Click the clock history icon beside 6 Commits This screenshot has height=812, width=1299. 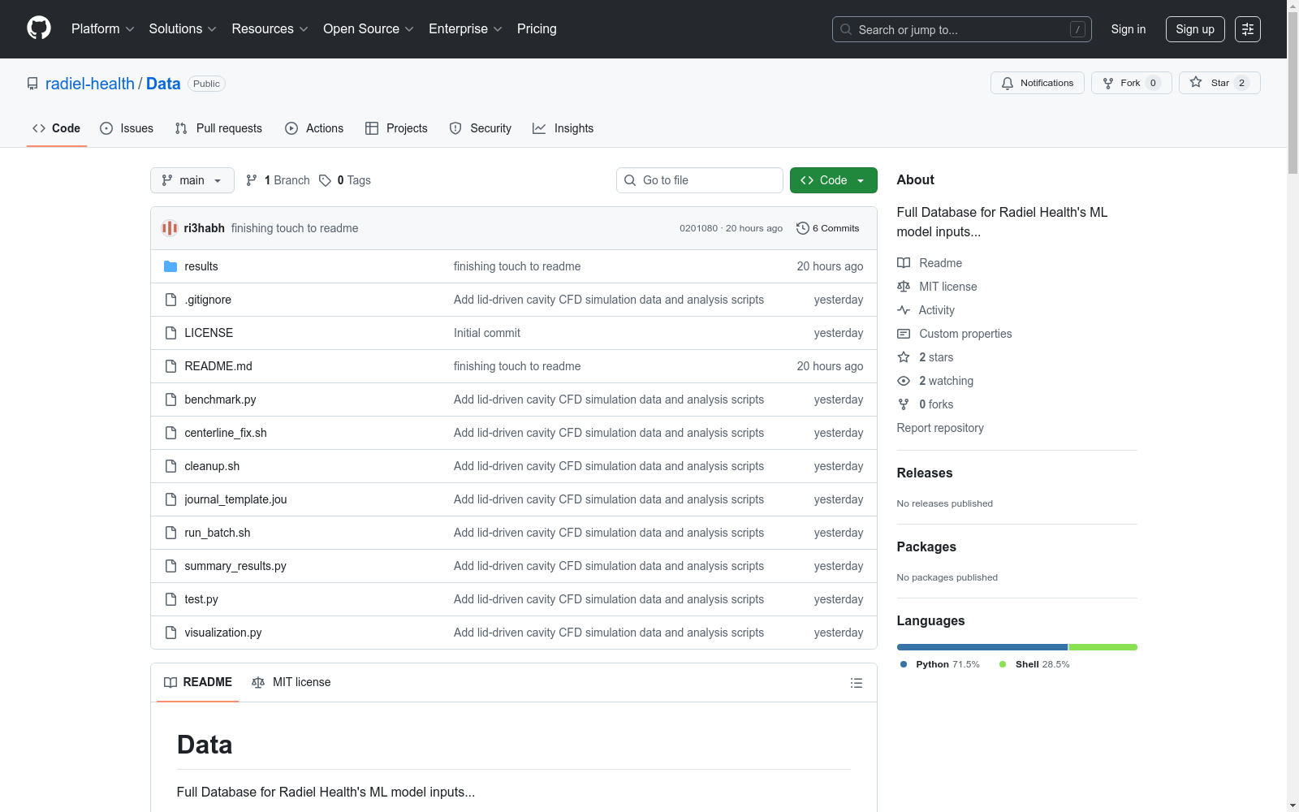point(803,228)
